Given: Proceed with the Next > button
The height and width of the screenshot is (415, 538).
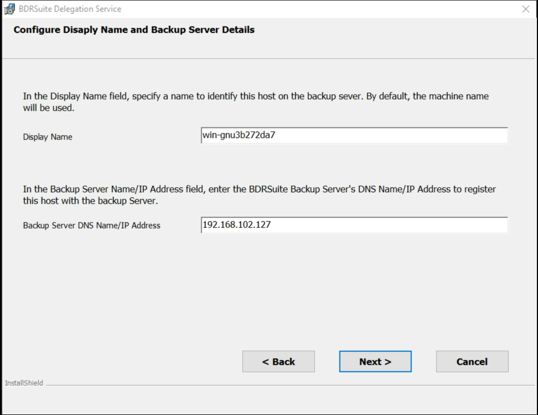Looking at the screenshot, I should coord(375,361).
